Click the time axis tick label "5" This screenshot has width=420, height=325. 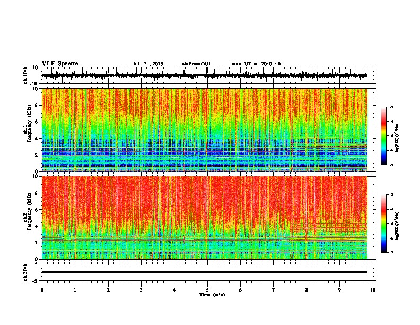(x=207, y=290)
